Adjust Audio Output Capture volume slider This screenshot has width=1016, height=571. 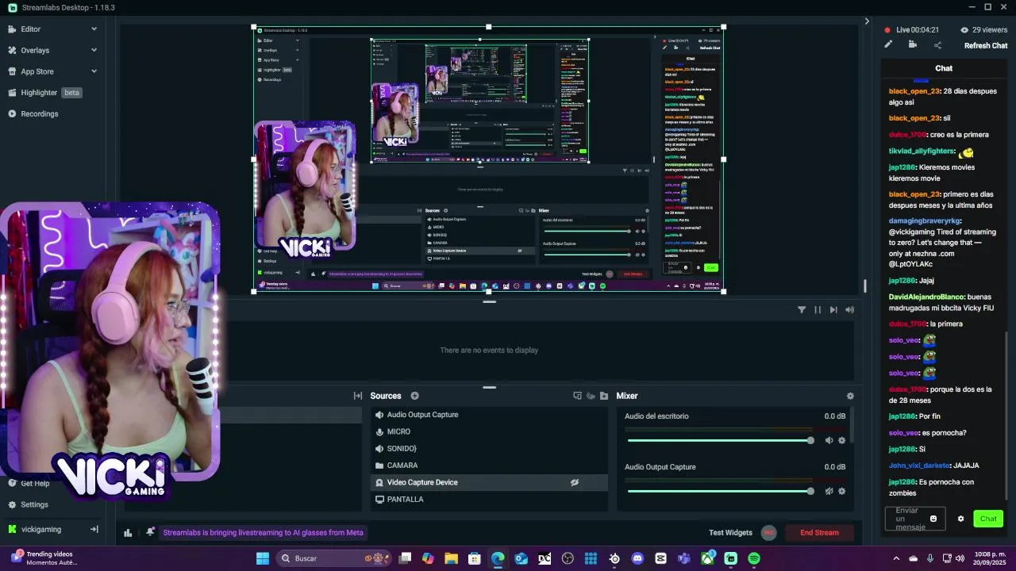click(719, 491)
